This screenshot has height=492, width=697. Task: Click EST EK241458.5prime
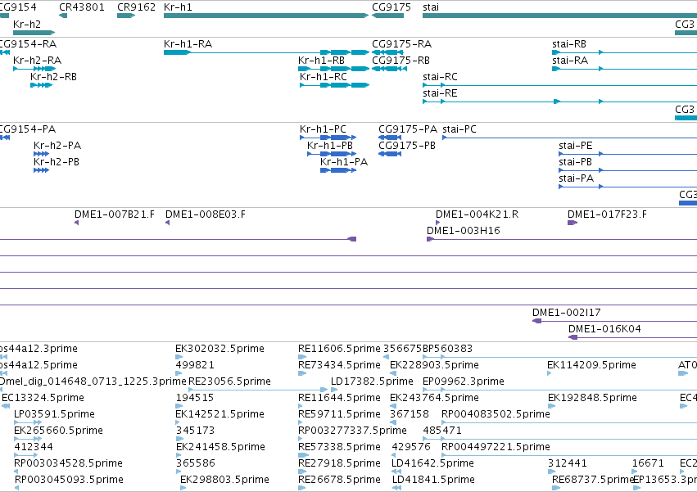(x=179, y=455)
